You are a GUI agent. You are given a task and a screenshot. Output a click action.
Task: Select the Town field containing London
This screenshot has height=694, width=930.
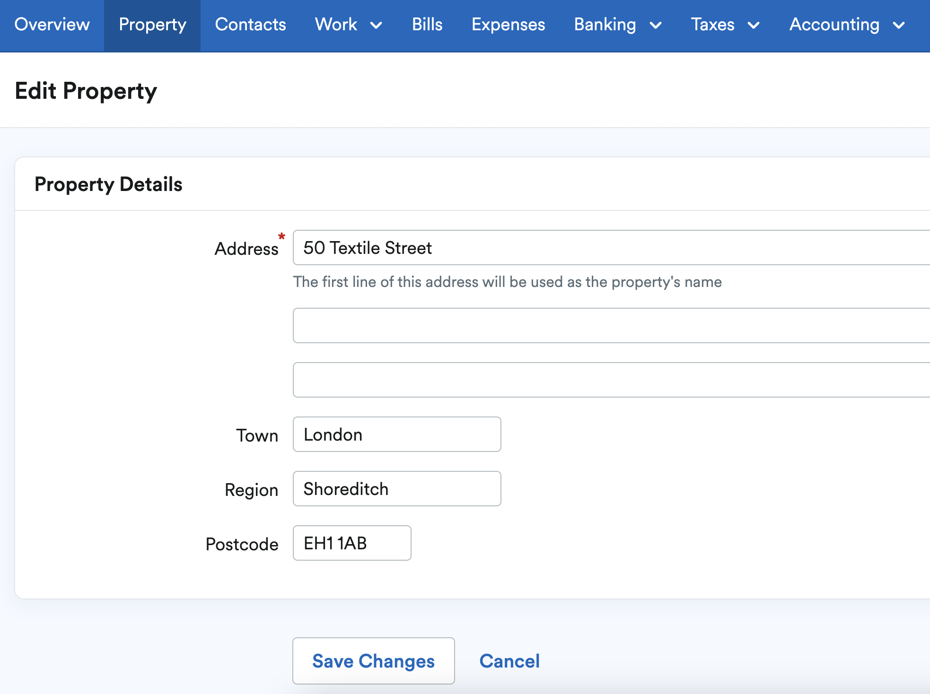click(x=396, y=434)
